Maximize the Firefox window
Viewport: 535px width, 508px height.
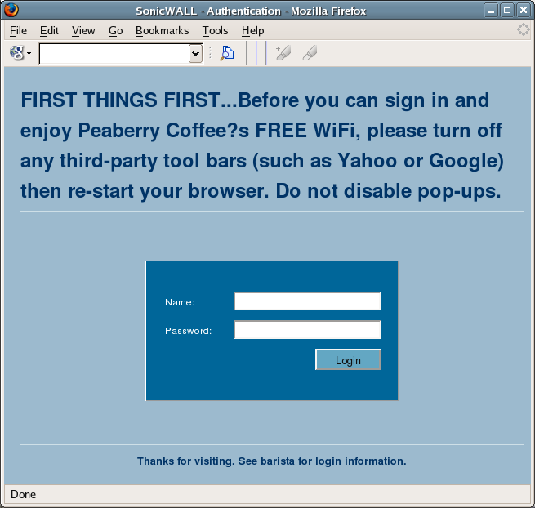pos(507,11)
